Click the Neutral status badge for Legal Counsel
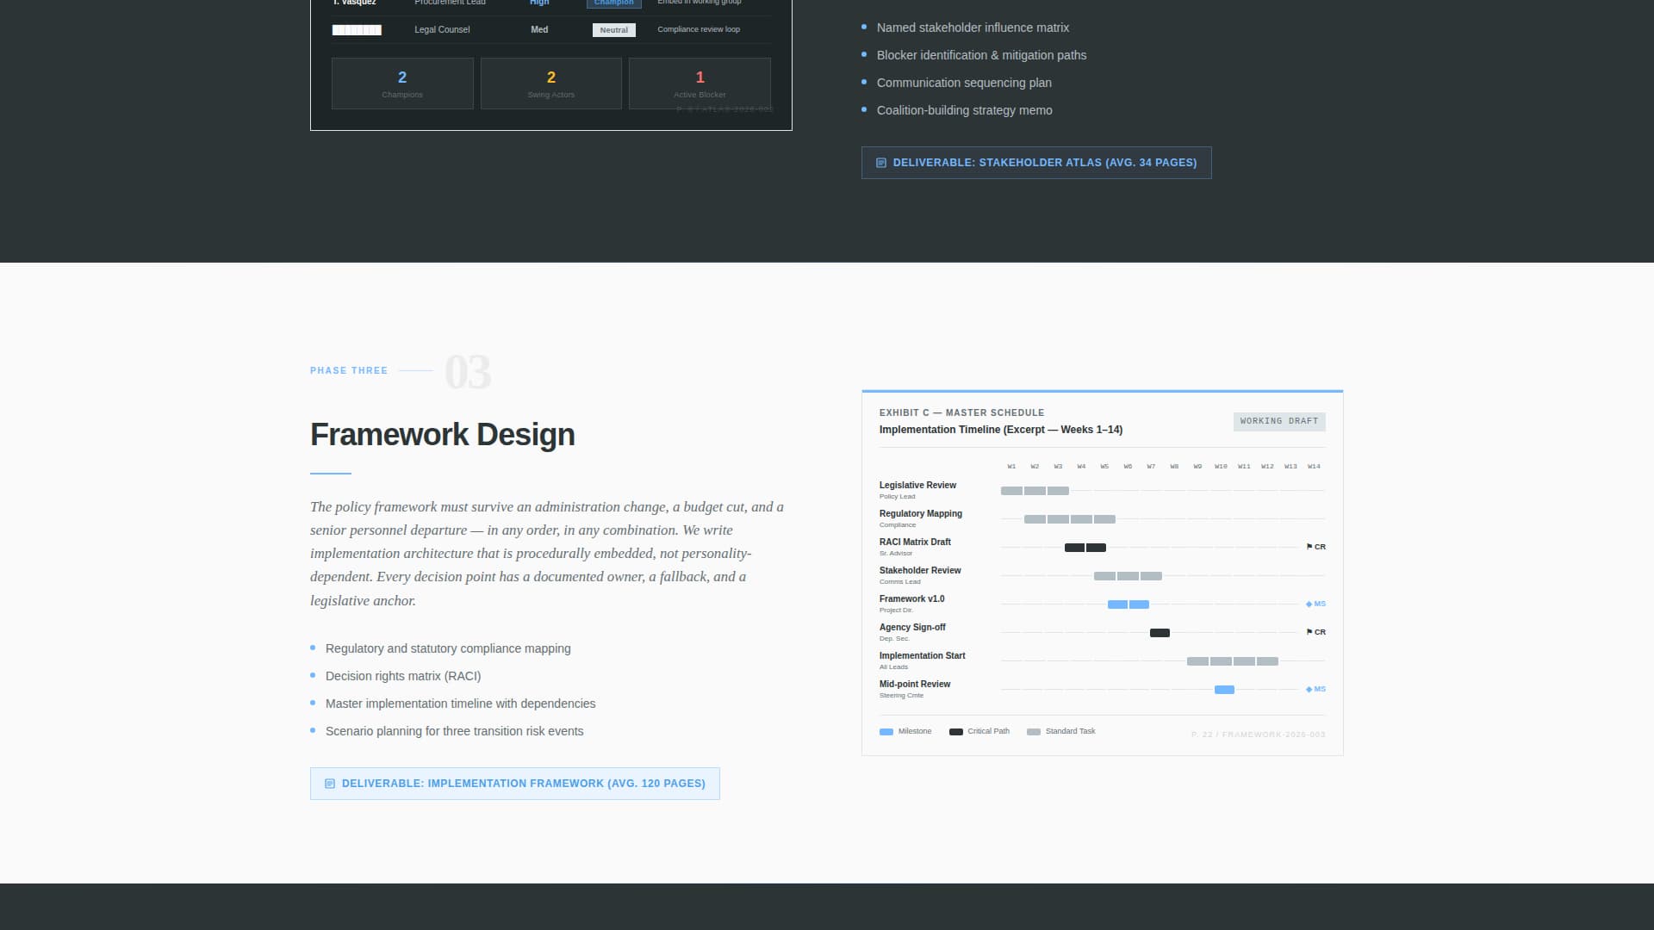 click(614, 30)
